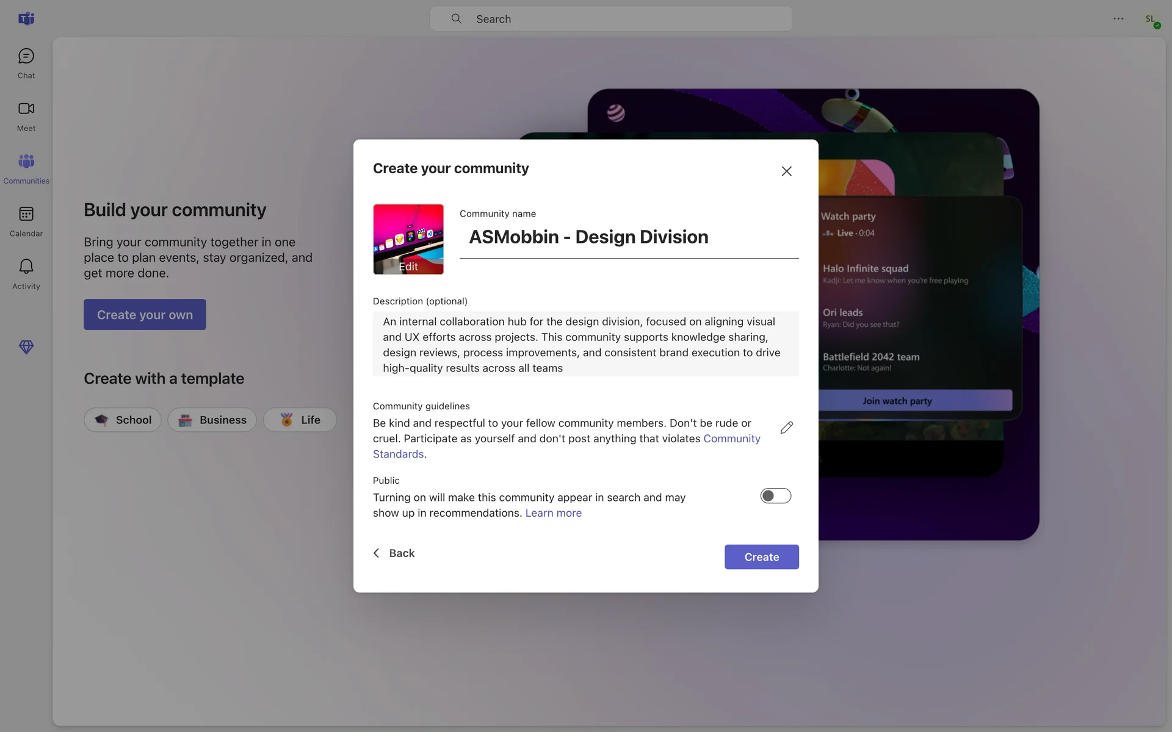Click the Community name input field
The image size is (1172, 732).
629,237
